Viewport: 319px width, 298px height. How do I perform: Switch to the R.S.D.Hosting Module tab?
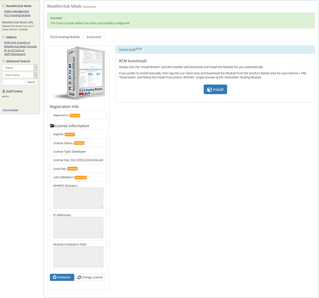pos(65,37)
